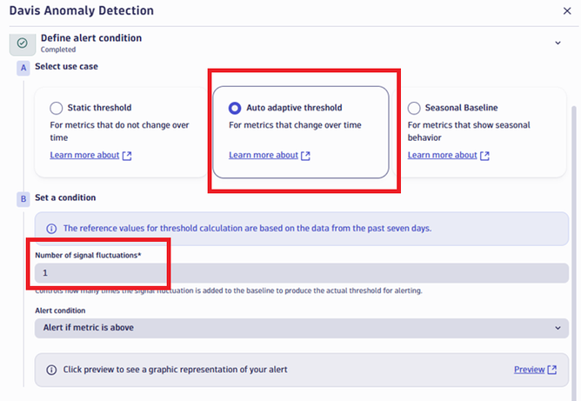Click the info icon beside Click preview text
This screenshot has height=401, width=581.
(51, 370)
